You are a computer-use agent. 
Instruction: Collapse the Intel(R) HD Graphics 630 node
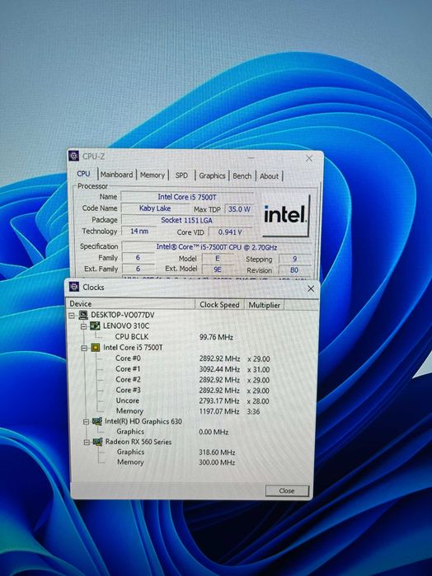[x=87, y=422]
